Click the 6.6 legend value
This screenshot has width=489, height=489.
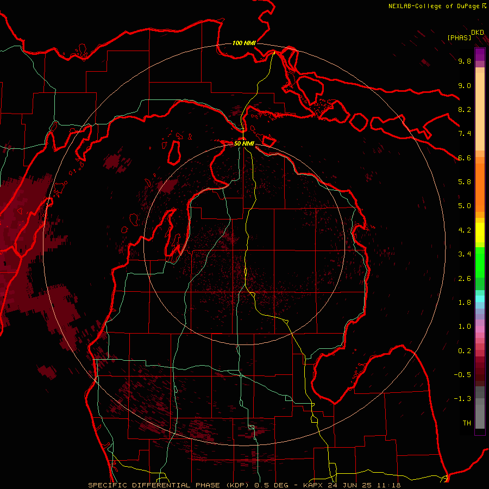465,158
